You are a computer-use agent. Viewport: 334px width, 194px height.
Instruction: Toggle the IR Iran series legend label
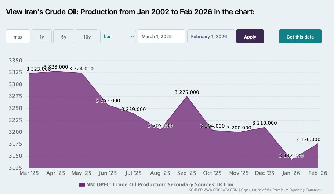click(x=160, y=184)
